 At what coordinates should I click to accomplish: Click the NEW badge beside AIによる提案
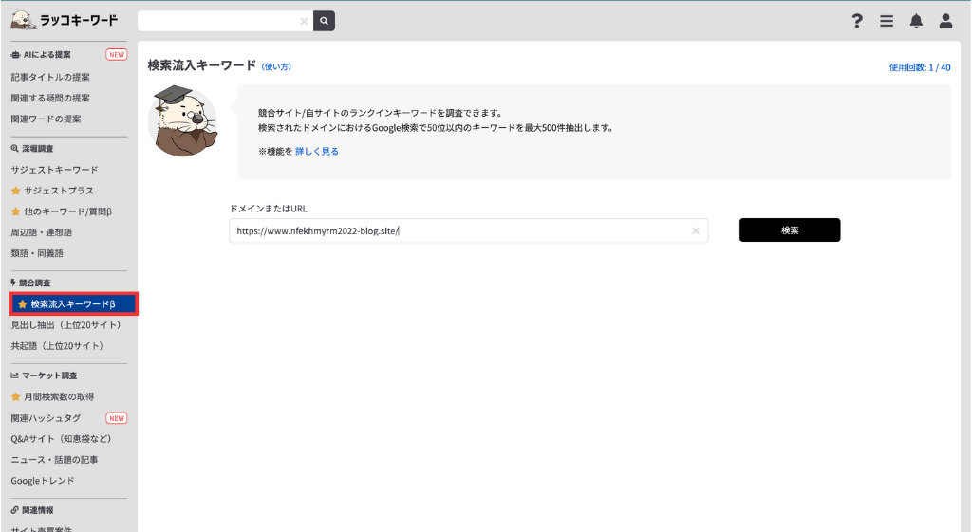(x=117, y=54)
